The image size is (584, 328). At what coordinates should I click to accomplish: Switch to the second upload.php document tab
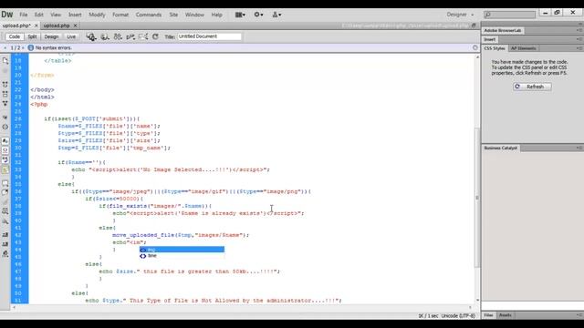[x=57, y=26]
